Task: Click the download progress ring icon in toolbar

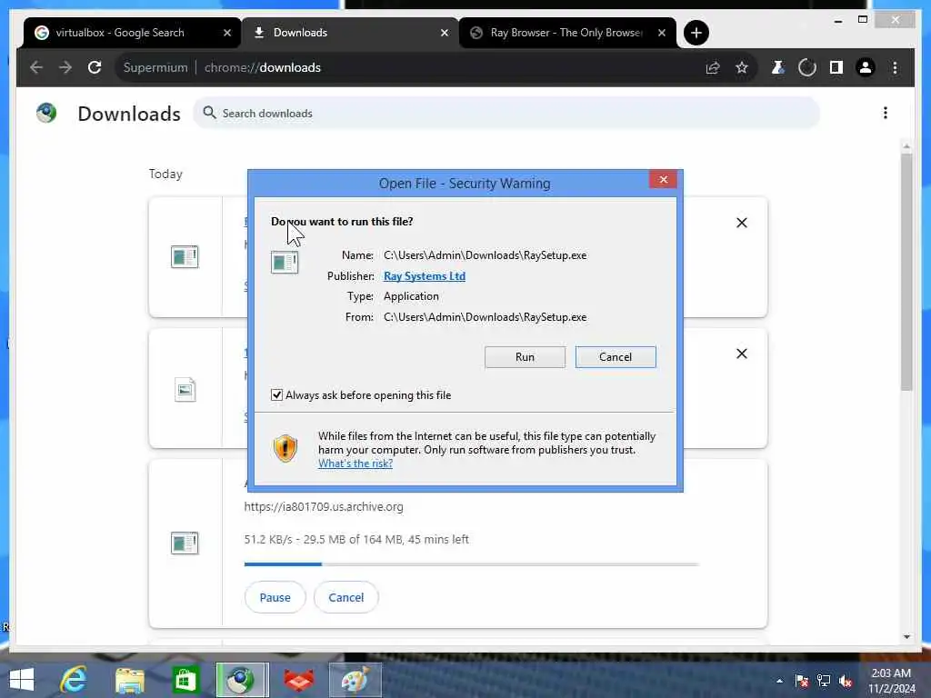Action: 807,67
